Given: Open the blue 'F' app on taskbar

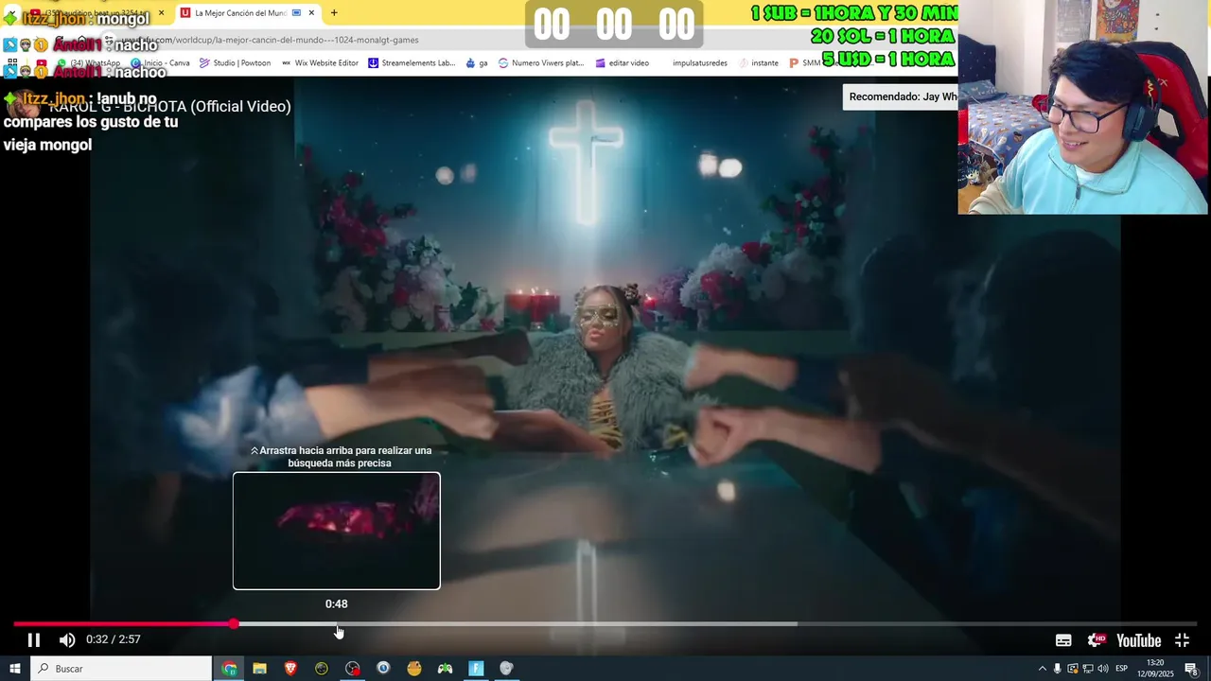Looking at the screenshot, I should [476, 669].
